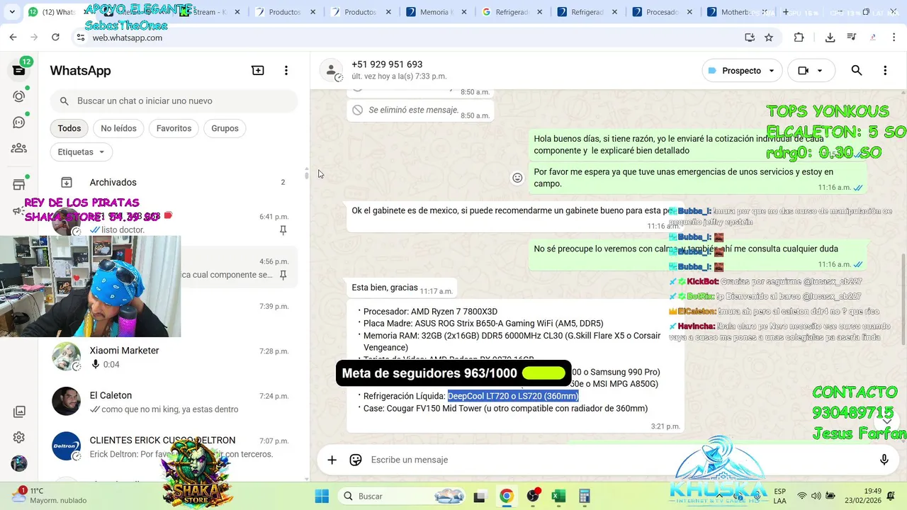Open Calculator from the taskbar
This screenshot has height=510, width=907.
[585, 496]
